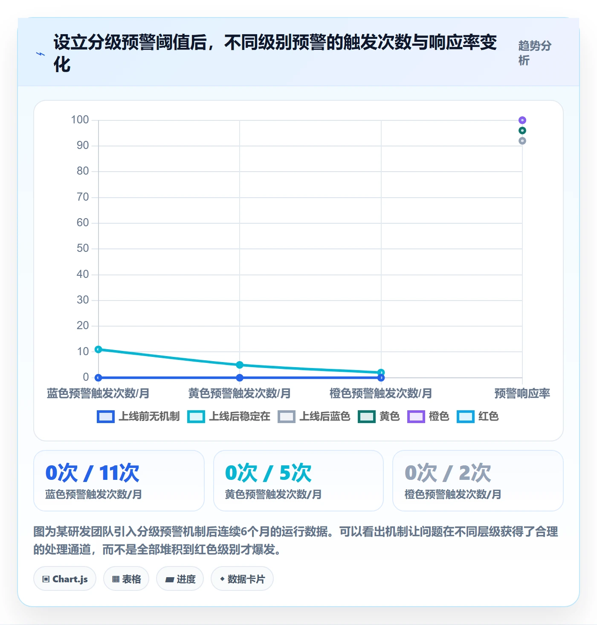Viewport: 597px width, 625px height.
Task: Click the cyan point at value 11
Action: click(99, 350)
